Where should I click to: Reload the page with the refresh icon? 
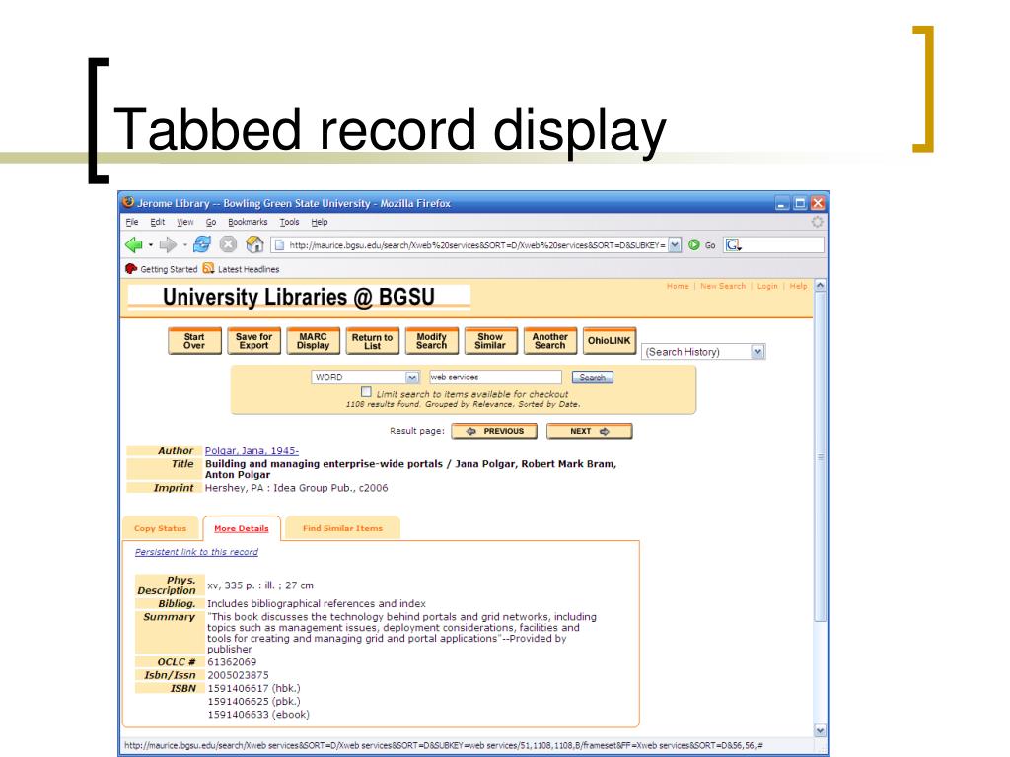[202, 244]
